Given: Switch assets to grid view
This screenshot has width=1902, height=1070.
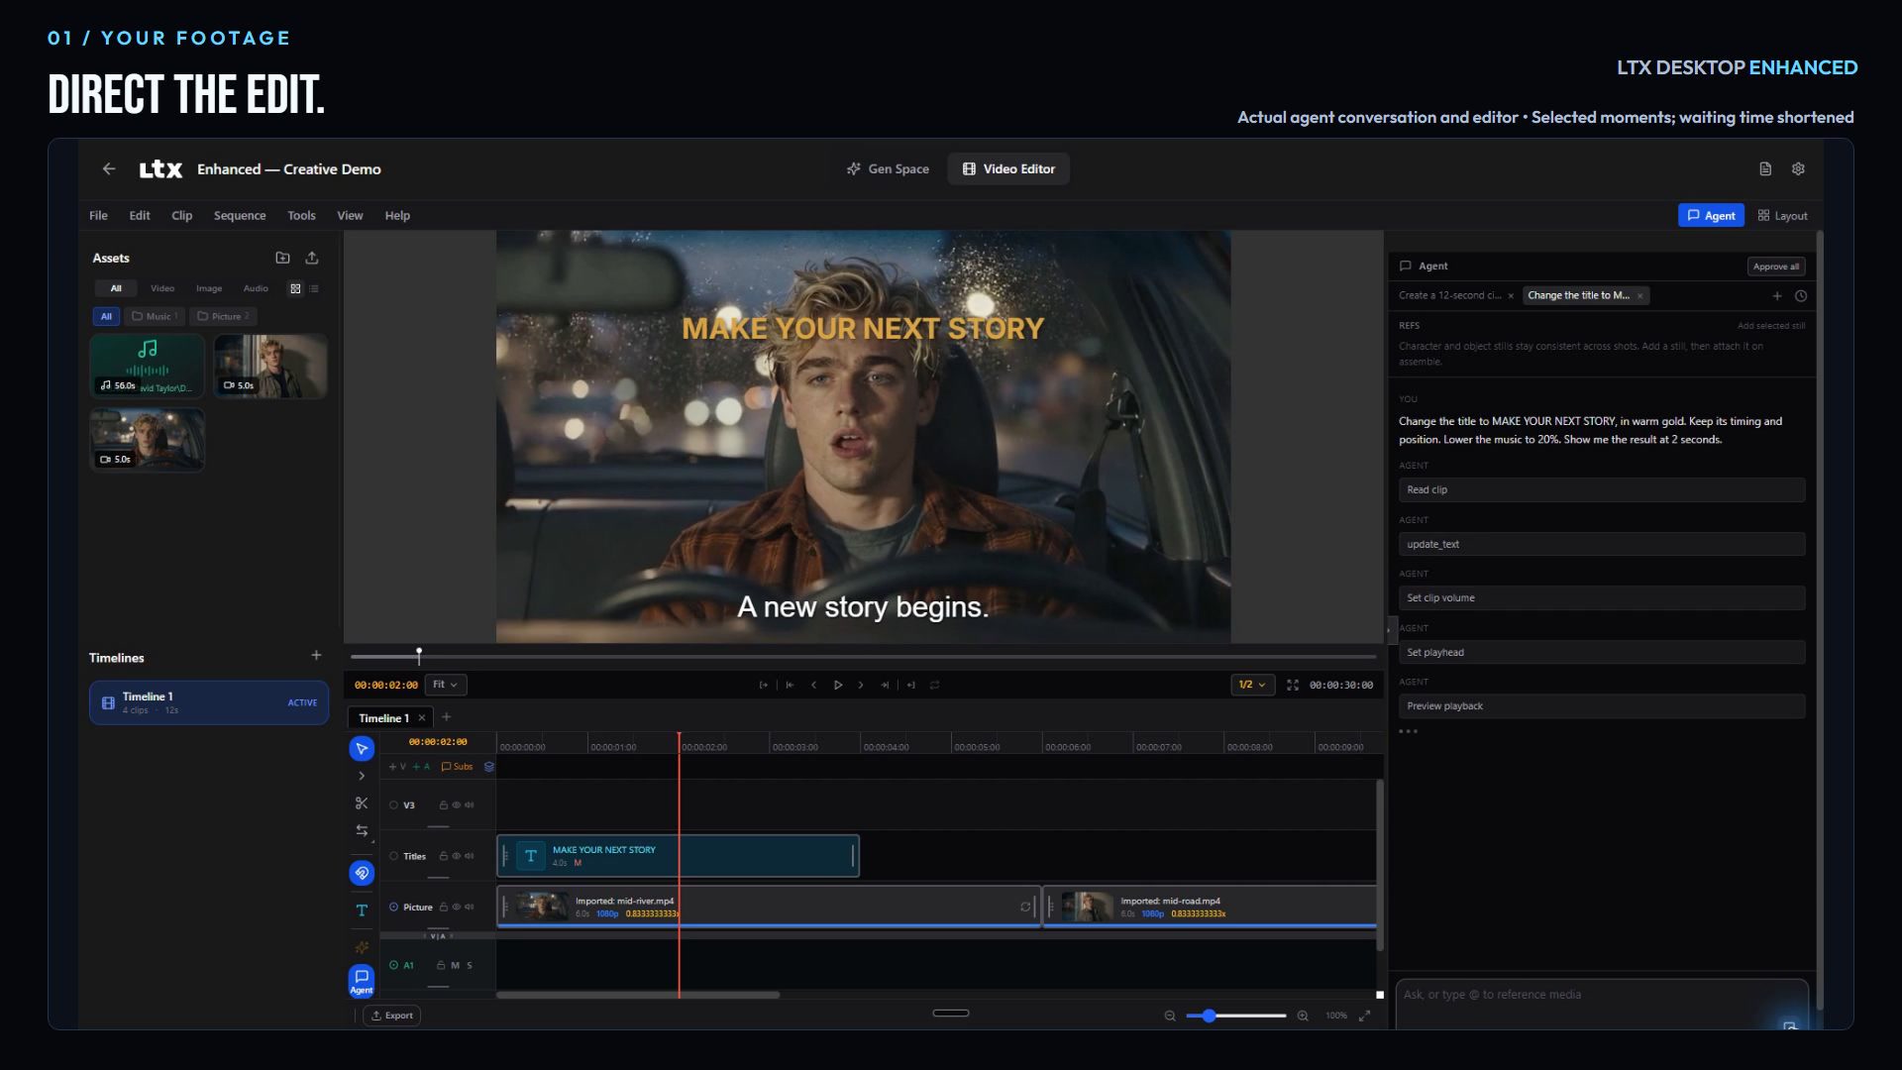Looking at the screenshot, I should pos(295,288).
